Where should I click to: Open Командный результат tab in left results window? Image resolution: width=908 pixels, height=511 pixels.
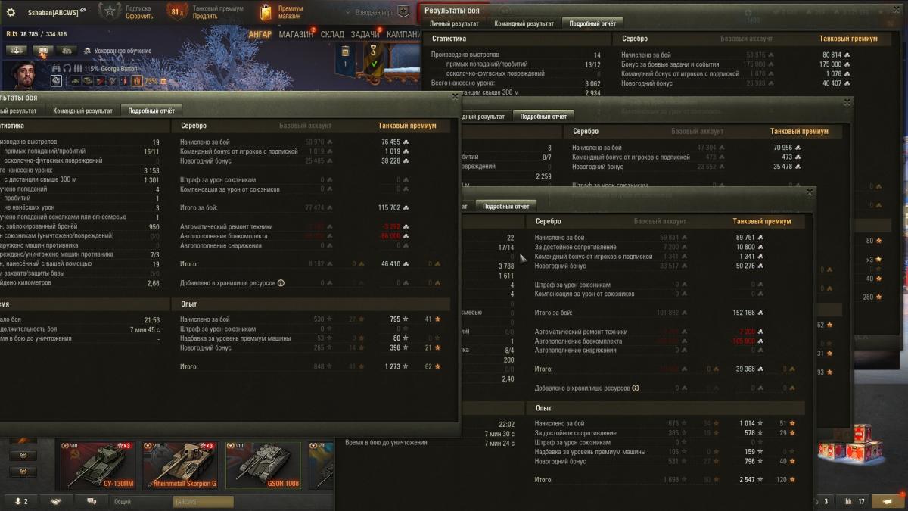point(82,111)
